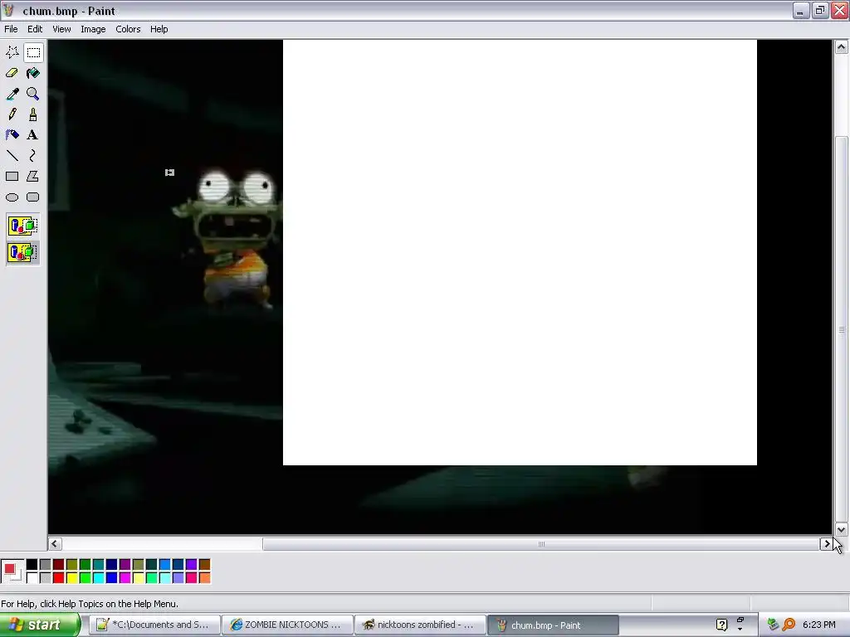
Task: Enable opaque selection mode option
Action: [22, 226]
